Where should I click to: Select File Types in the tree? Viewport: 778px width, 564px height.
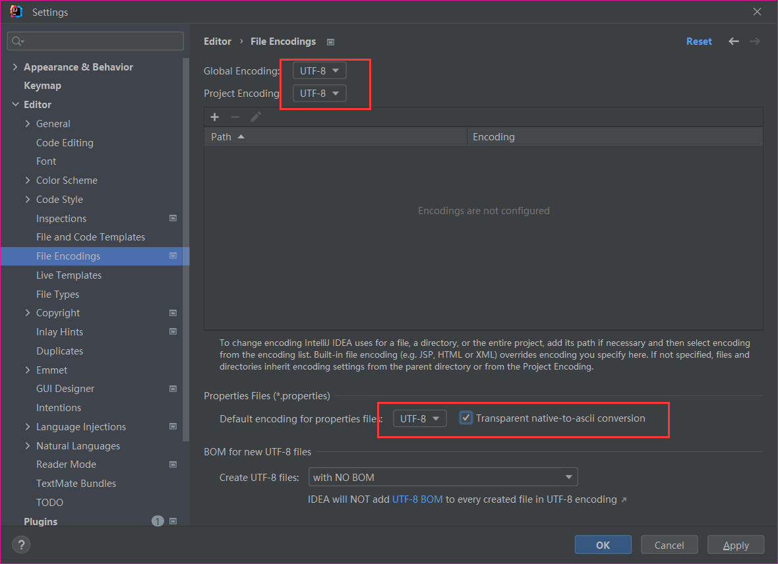click(57, 294)
